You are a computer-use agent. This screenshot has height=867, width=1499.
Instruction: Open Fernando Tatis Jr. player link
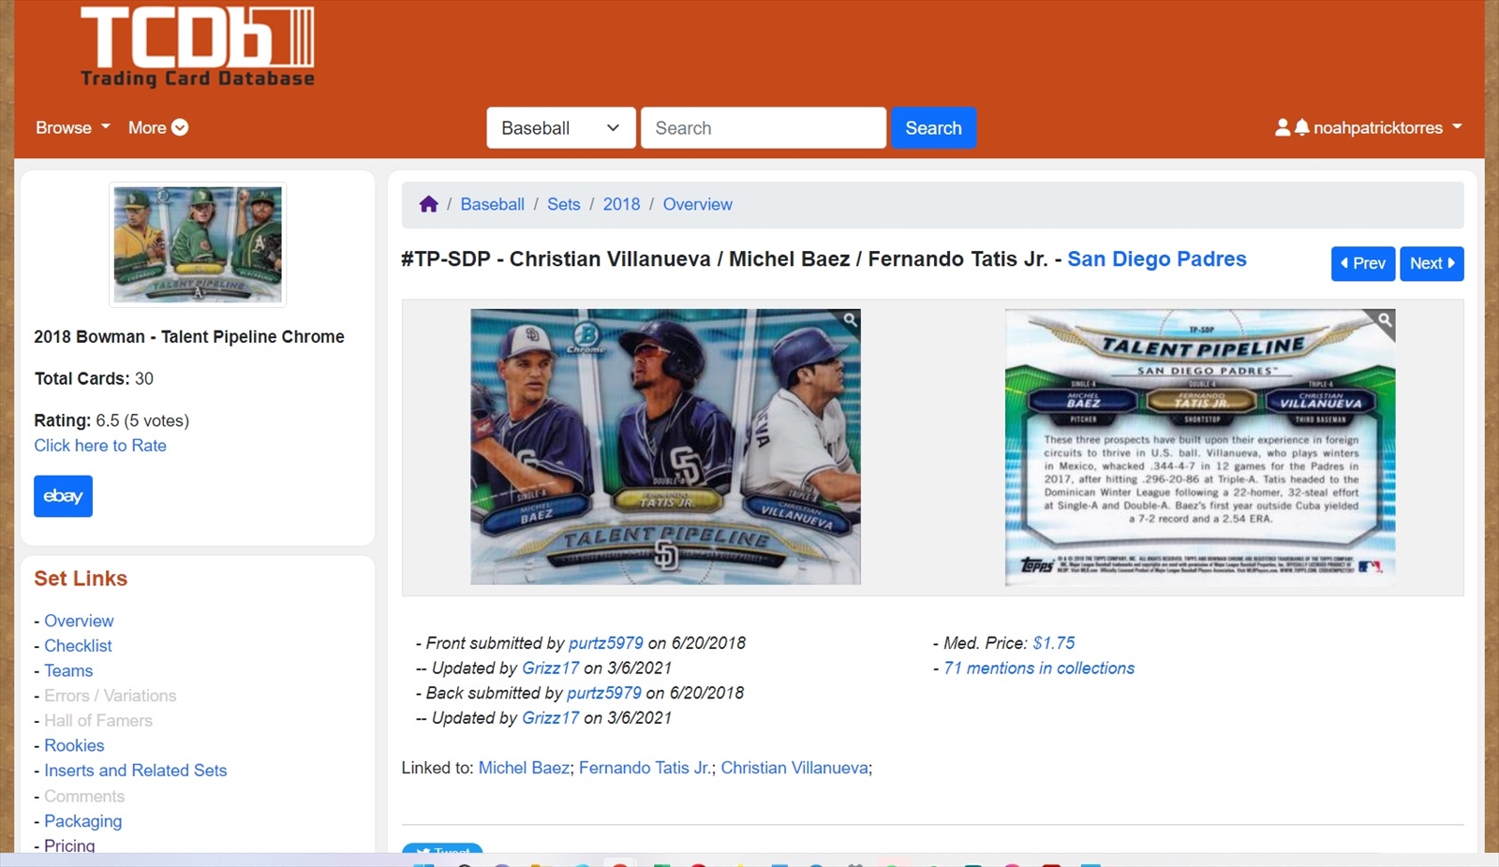tap(645, 768)
